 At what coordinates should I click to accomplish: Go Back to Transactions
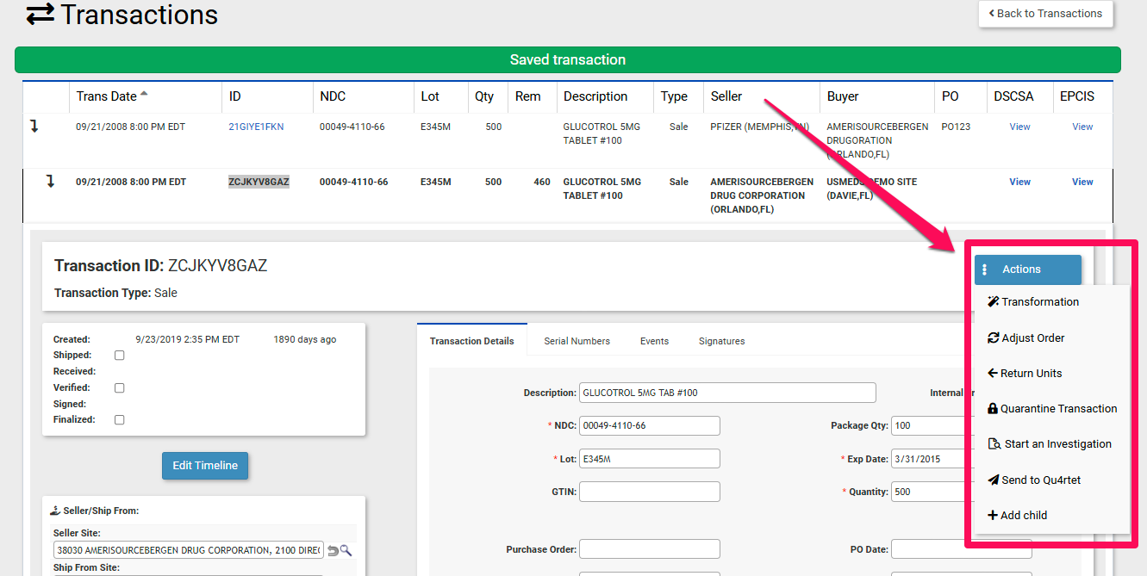1045,14
